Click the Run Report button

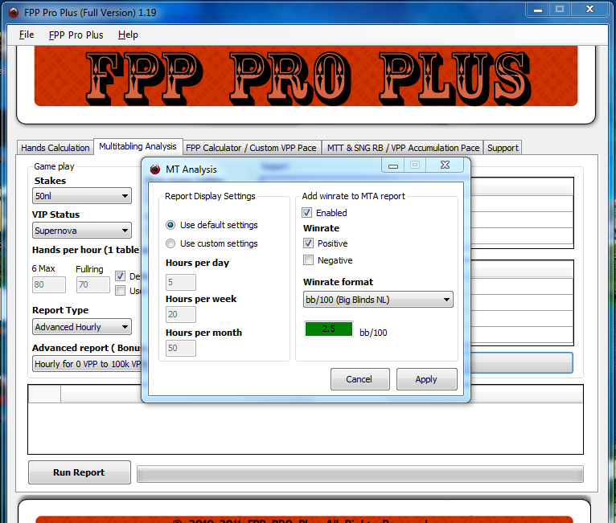pos(80,472)
